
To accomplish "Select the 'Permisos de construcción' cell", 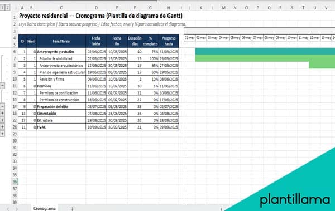I will [x=61, y=100].
